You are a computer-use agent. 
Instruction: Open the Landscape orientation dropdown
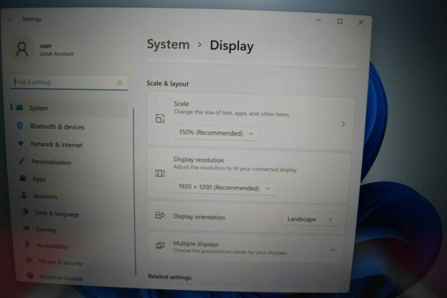[310, 219]
